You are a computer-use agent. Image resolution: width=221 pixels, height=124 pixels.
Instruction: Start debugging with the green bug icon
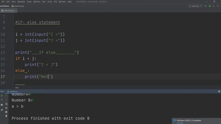210,6
